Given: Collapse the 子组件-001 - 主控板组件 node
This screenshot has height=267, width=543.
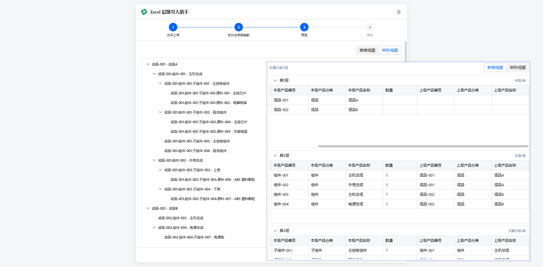Looking at the screenshot, I should [160, 83].
